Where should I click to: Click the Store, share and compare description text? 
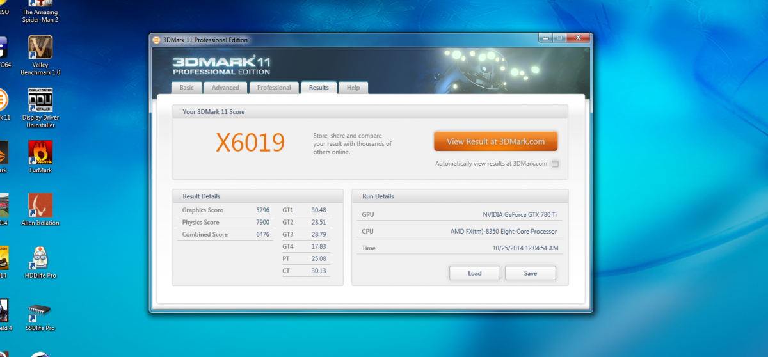pos(352,144)
